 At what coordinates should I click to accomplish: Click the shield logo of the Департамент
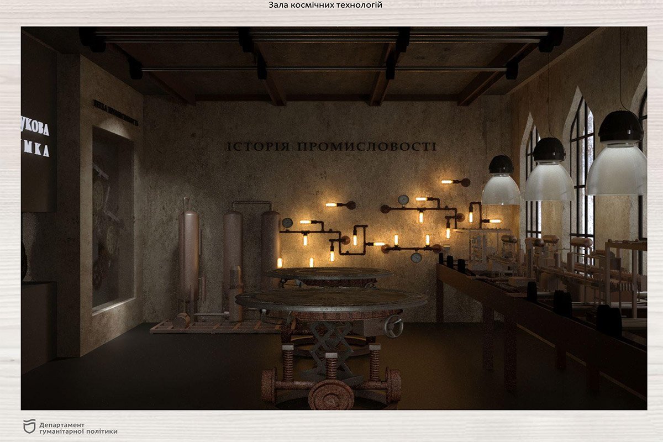(x=29, y=427)
